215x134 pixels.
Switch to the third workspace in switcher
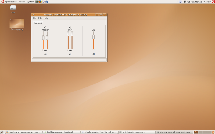[205, 132]
